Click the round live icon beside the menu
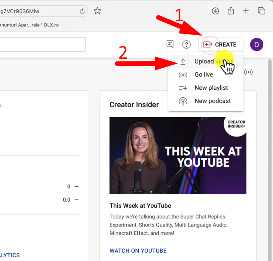 [x=248, y=72]
